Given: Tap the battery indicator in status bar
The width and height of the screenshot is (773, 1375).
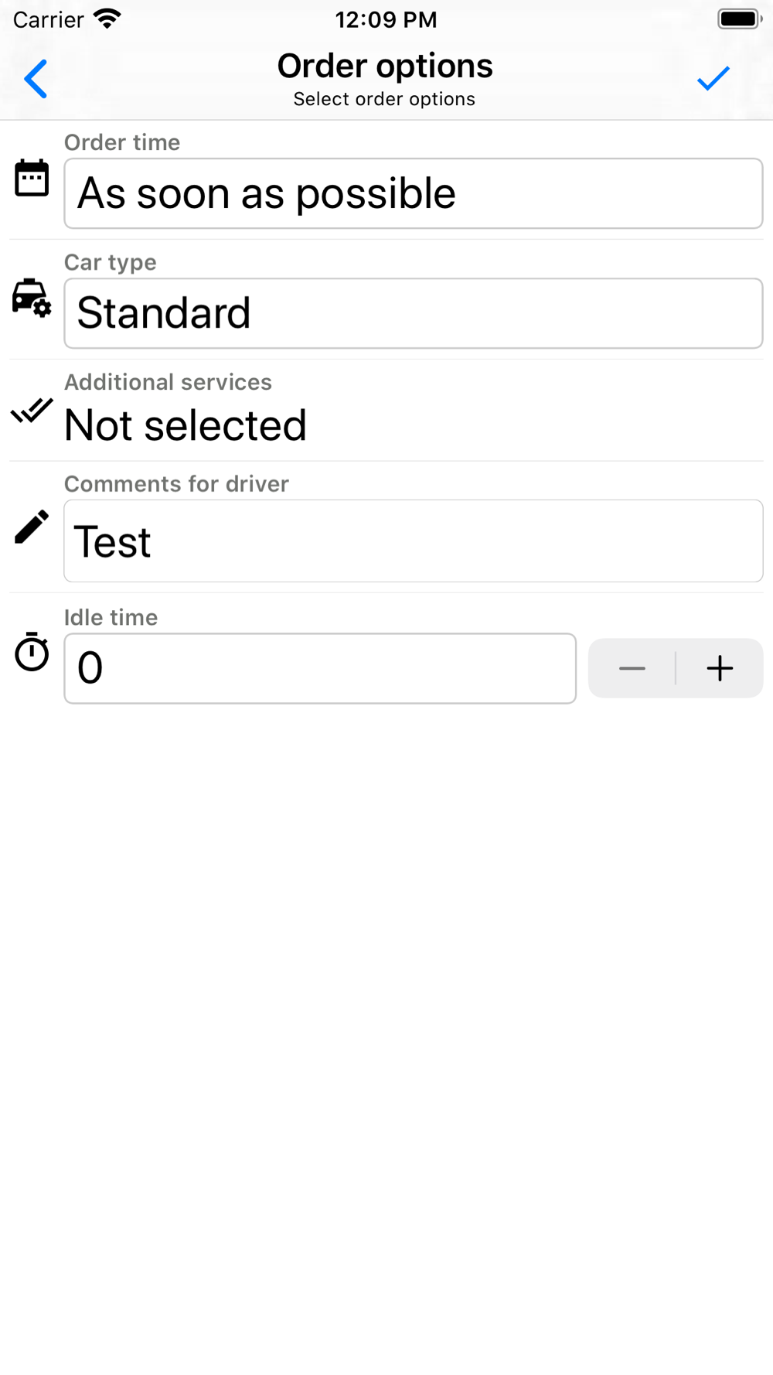Looking at the screenshot, I should click(x=740, y=19).
